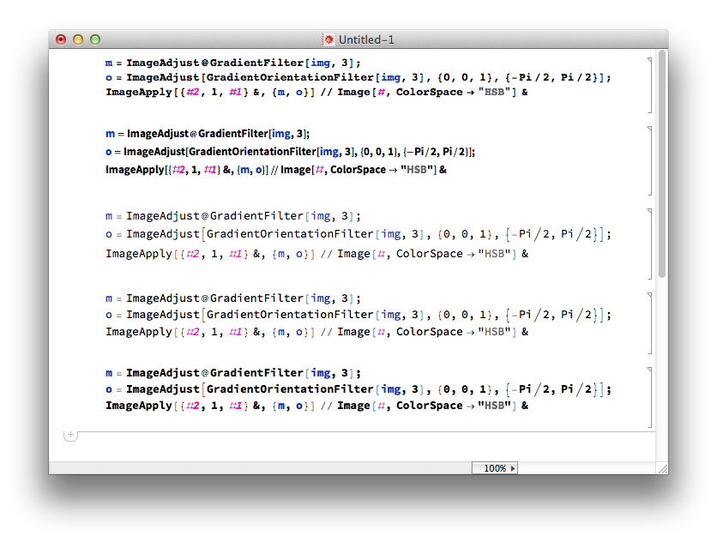Click the plus cell insertion button
Screen dimensions: 717x542
point(70,435)
